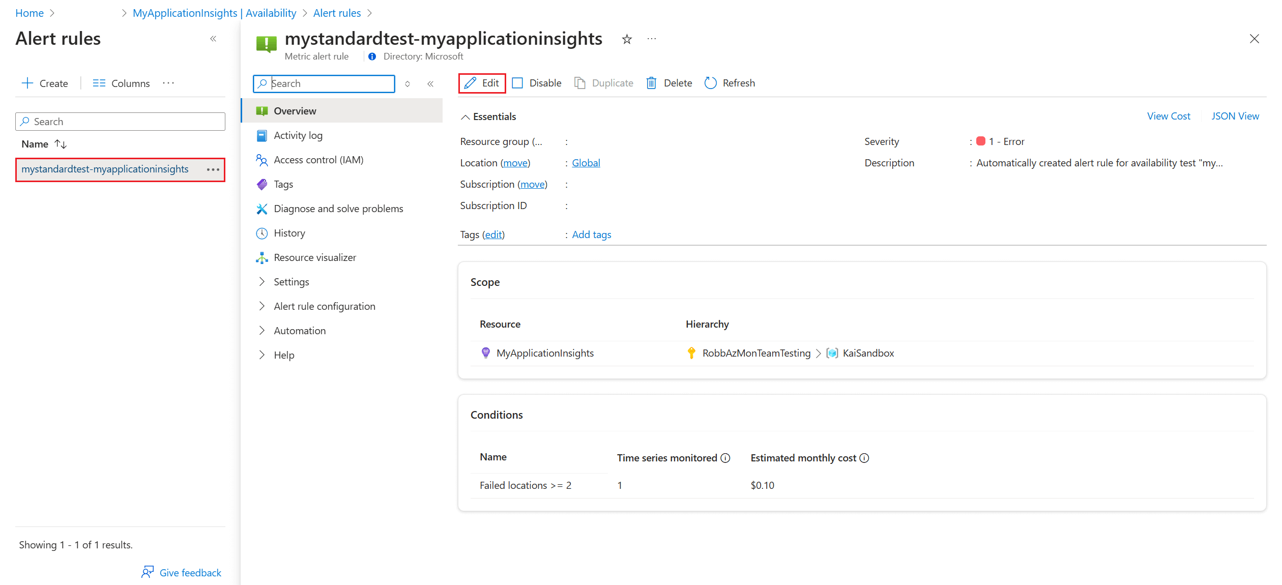This screenshot has height=585, width=1282.
Task: Open Diagnose and solve problems
Action: click(338, 209)
